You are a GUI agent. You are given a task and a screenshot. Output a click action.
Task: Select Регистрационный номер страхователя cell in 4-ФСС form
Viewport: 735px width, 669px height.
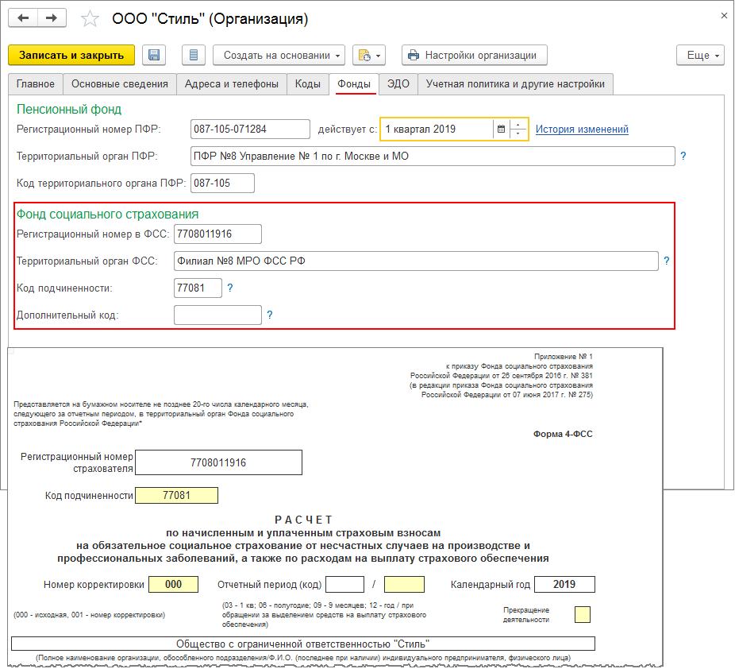point(218,462)
